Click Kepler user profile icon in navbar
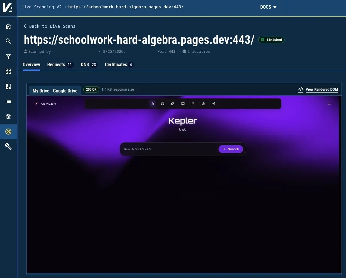346x278 pixels. [193, 104]
